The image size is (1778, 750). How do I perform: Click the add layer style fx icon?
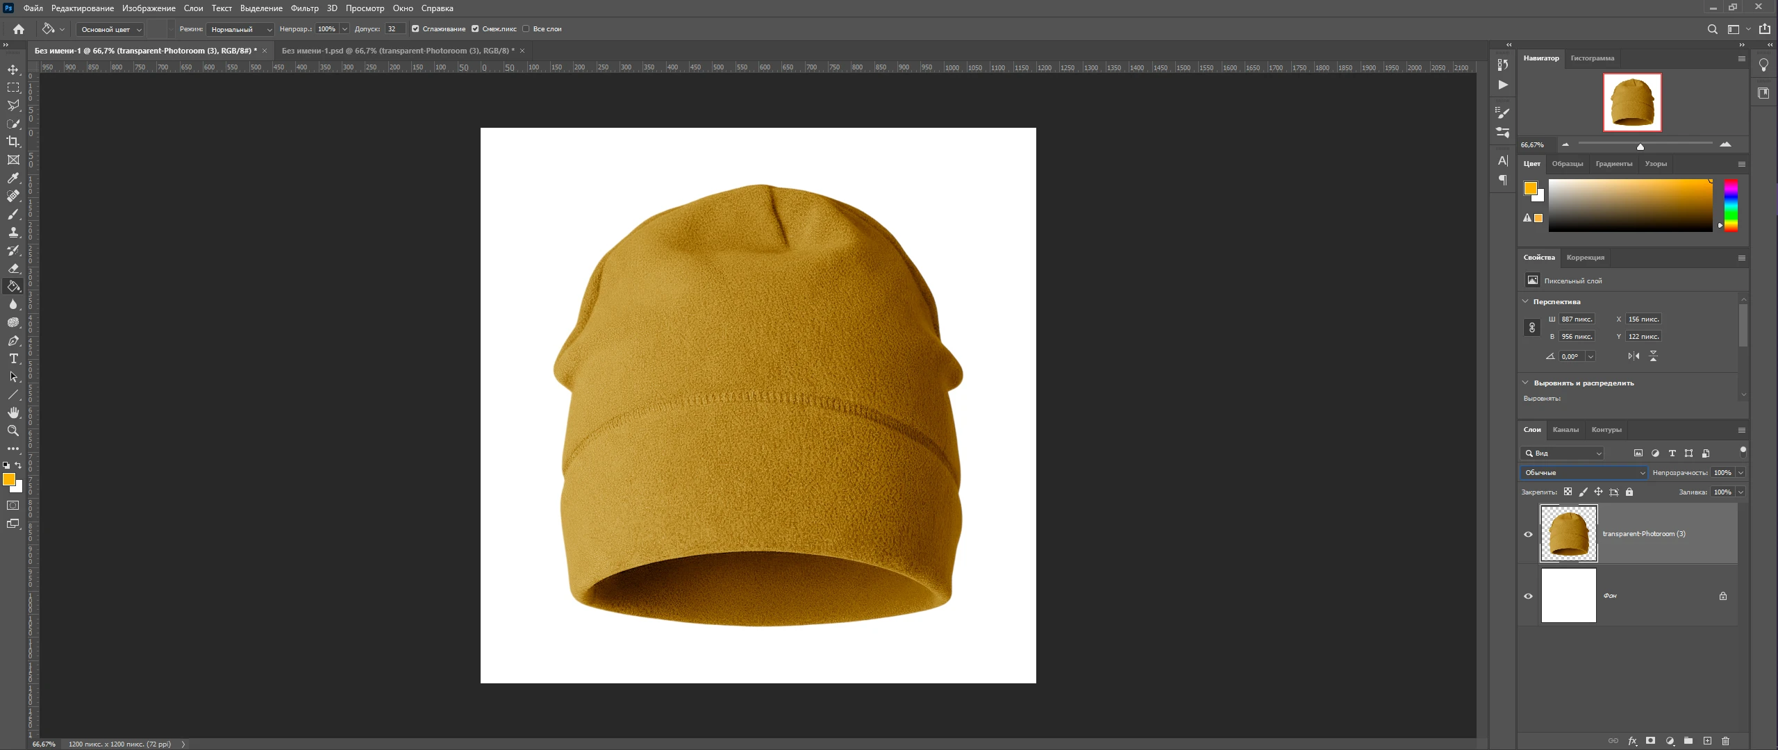(1632, 741)
